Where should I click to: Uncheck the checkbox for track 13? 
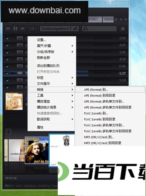7,38
